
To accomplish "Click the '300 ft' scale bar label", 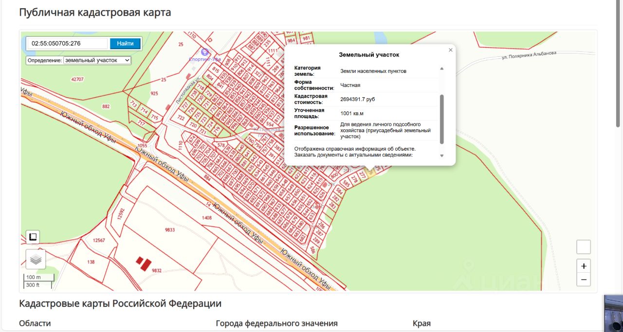I will (34, 285).
